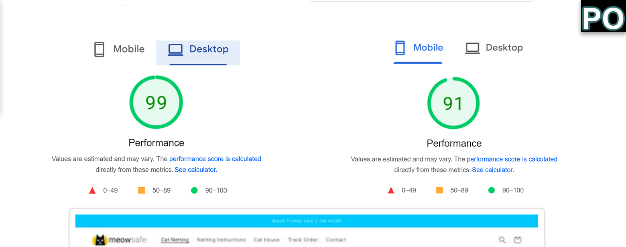This screenshot has height=247, width=626.
Task: Click the 99 performance score gauge
Action: [156, 102]
